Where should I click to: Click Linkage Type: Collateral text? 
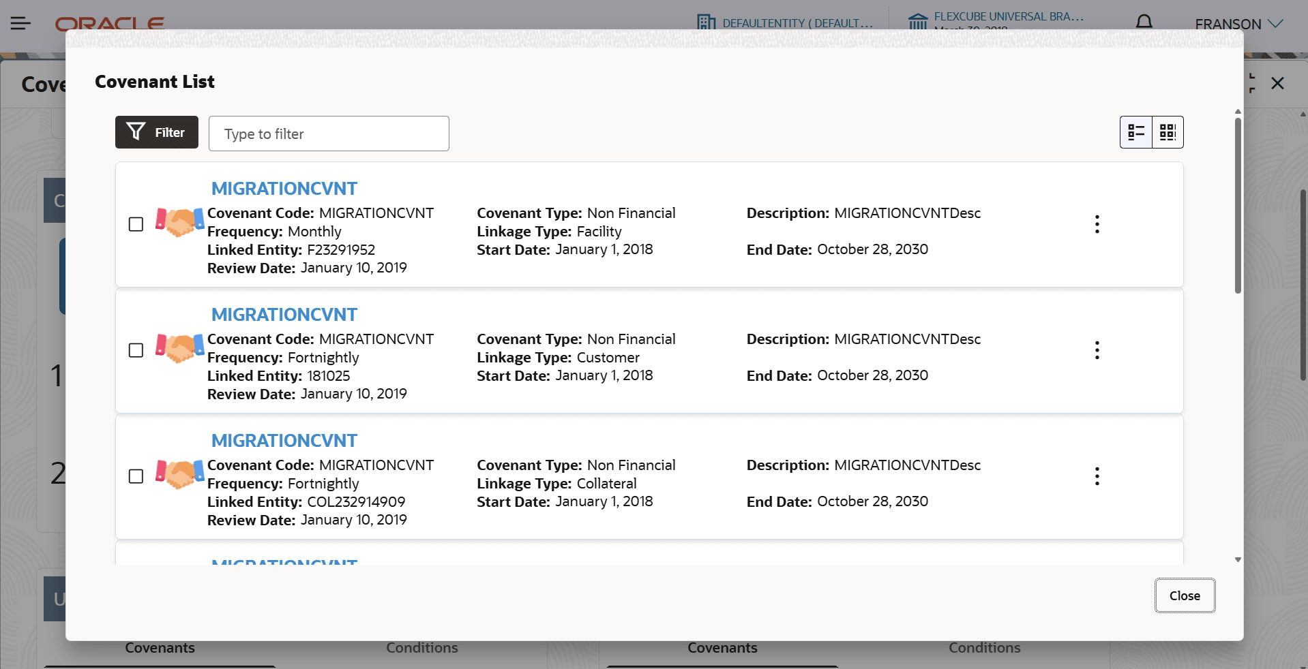click(556, 484)
